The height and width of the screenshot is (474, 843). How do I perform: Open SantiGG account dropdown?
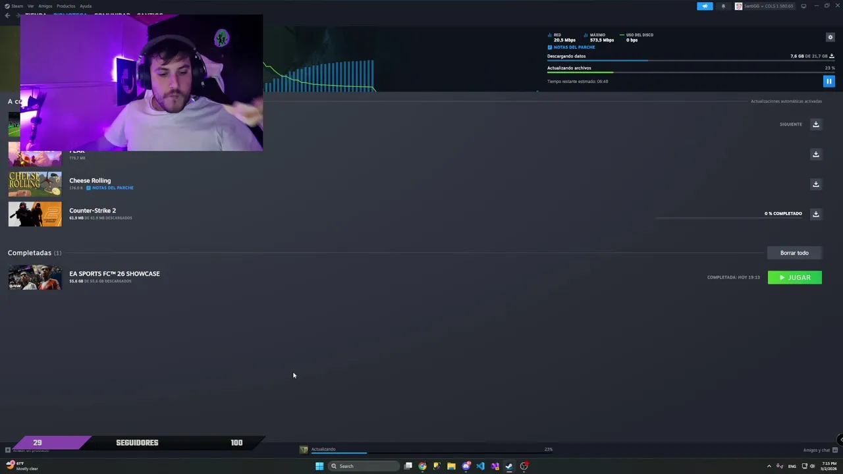click(765, 6)
